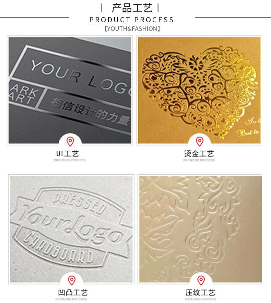271x303 pixels.
Task: Click the location pin above UI工艺
Action: (70, 141)
